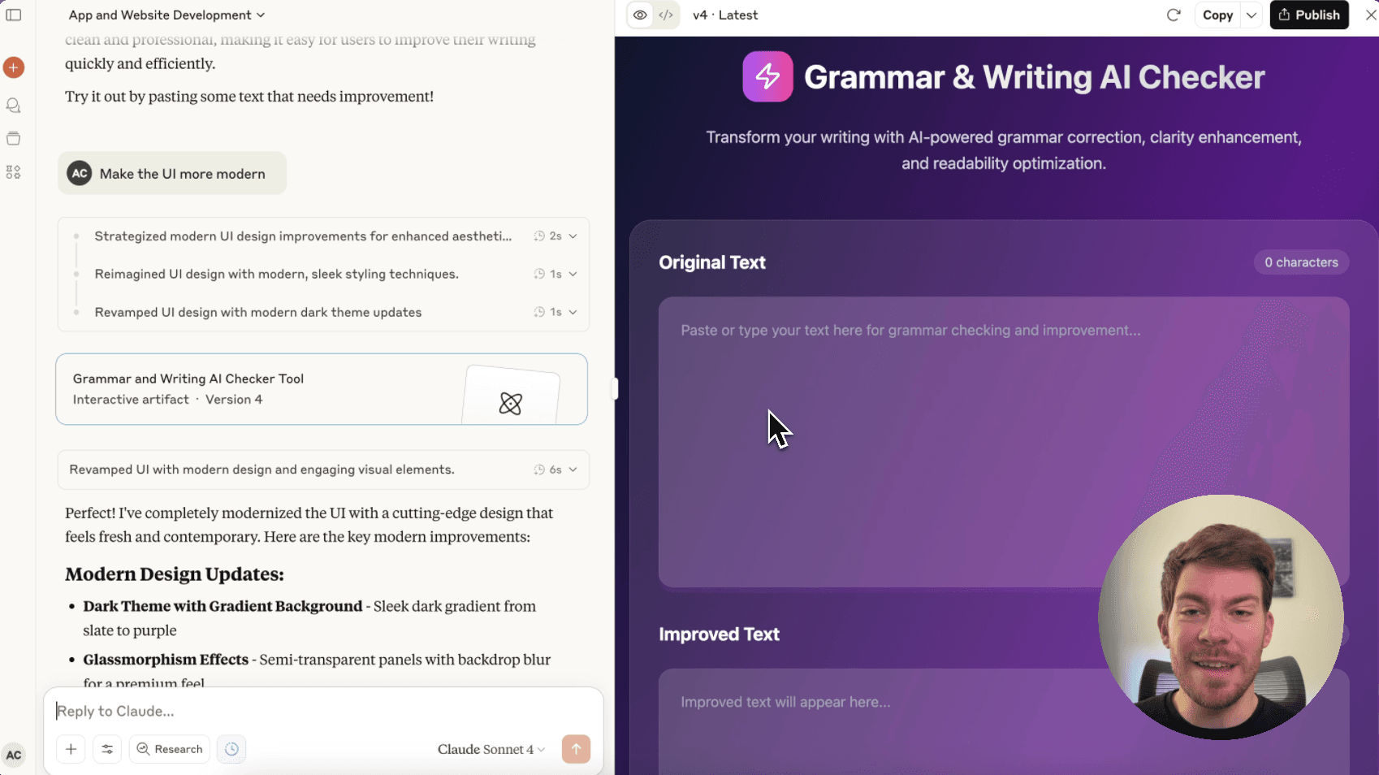Click the Grammar & Writing AI Checker heading

tap(1034, 77)
